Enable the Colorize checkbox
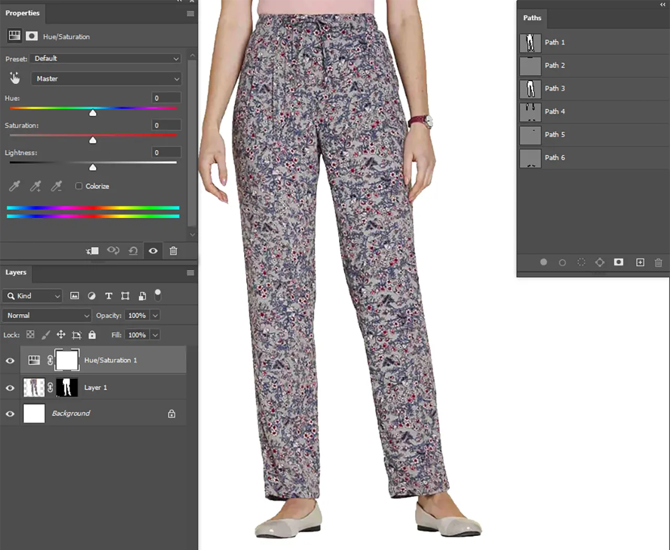 [79, 186]
